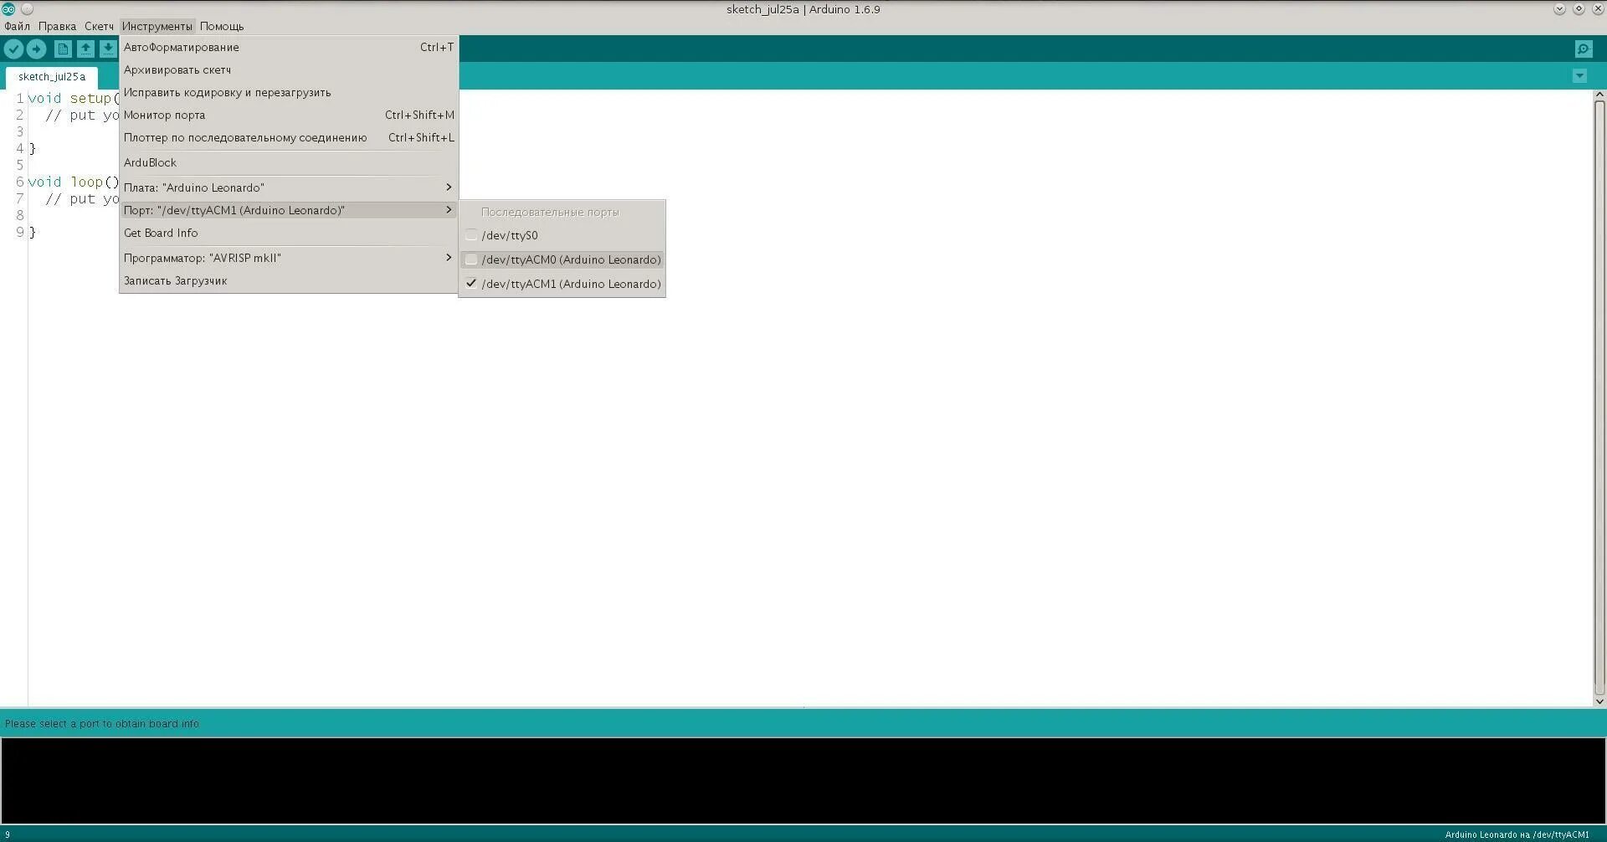The height and width of the screenshot is (842, 1607).
Task: Open the tab list dropdown arrow
Action: 1579,75
